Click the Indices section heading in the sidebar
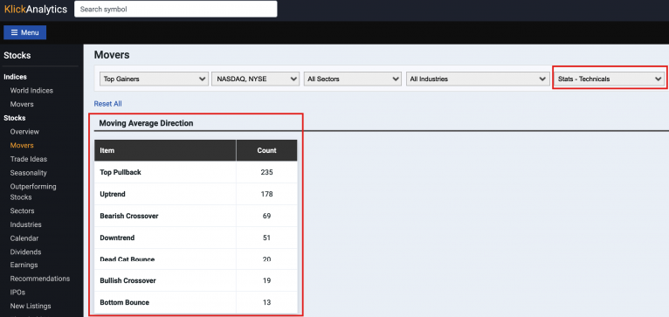The height and width of the screenshot is (317, 669). tap(16, 77)
